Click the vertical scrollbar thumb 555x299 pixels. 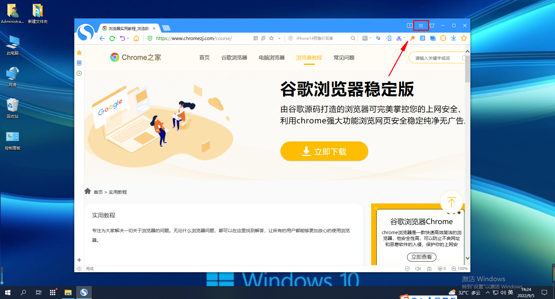(x=467, y=68)
